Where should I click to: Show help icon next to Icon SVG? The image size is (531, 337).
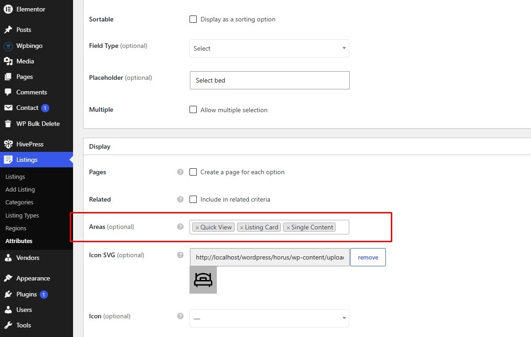(x=180, y=255)
